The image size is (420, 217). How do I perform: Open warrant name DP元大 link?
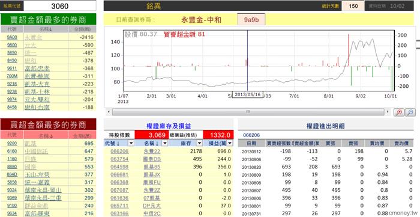pyautogui.click(x=152, y=206)
